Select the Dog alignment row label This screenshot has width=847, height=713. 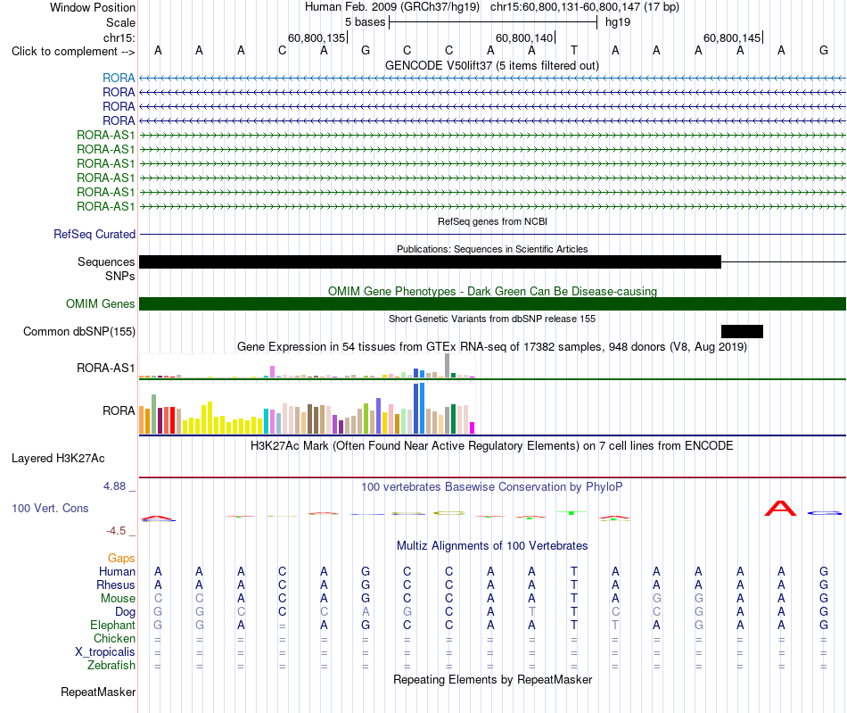tap(125, 612)
